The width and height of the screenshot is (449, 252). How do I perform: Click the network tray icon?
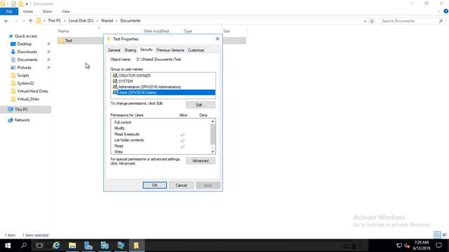tap(399, 246)
